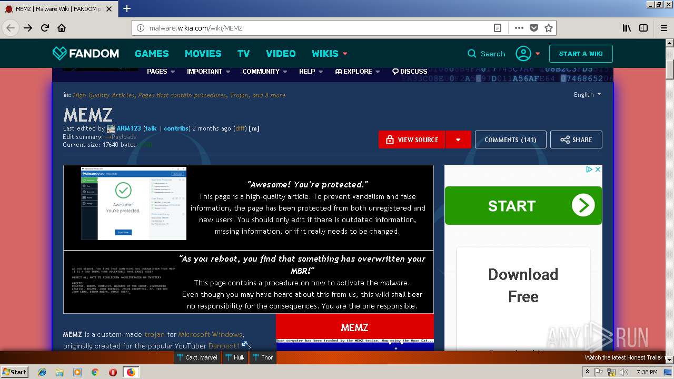Expand the HELP menu
The width and height of the screenshot is (674, 379).
[x=311, y=72]
